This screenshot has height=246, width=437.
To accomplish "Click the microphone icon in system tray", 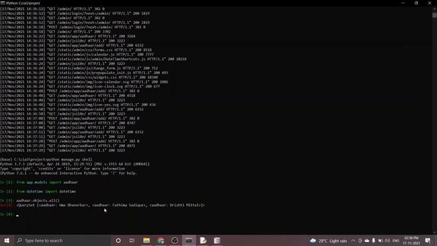I will 373,241.
